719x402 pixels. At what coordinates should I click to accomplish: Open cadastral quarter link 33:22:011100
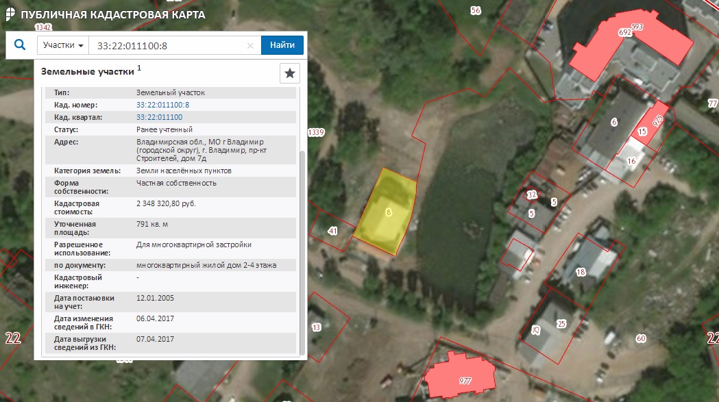click(x=159, y=117)
